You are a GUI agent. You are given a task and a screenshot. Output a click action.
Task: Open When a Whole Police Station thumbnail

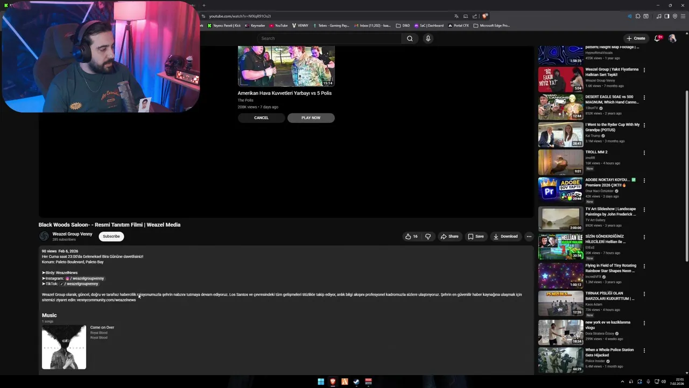pos(560,359)
